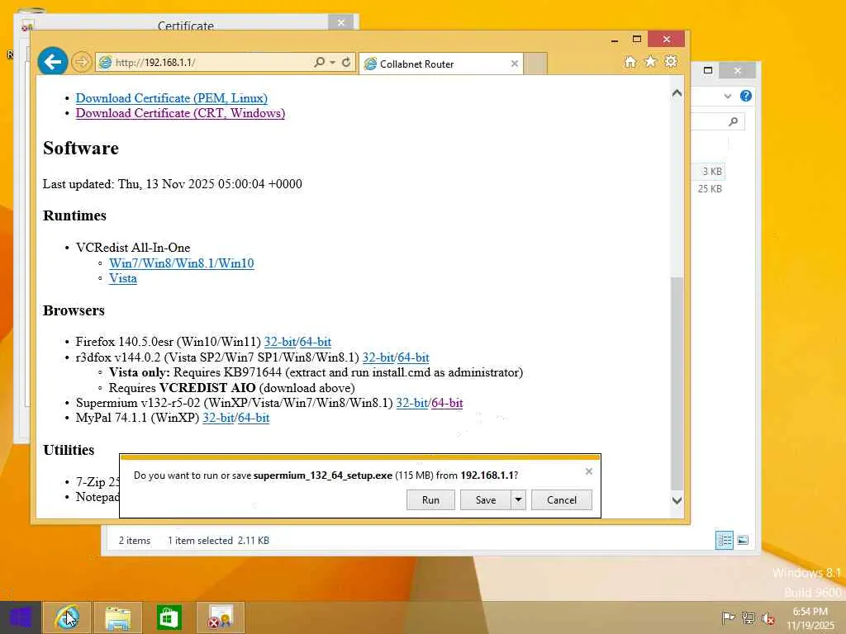Open the Win7/Win8/Win8.1/Win10 VCRedist link
This screenshot has height=634, width=846.
click(181, 263)
